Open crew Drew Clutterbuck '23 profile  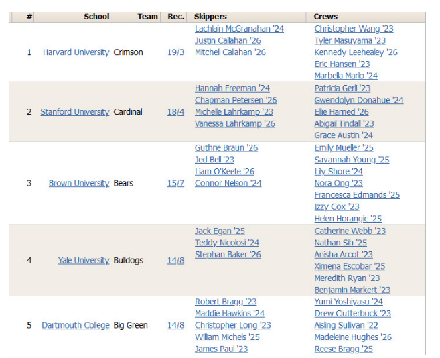pos(353,314)
